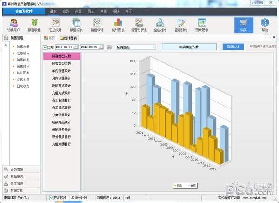Select 年内销售统计 in the chart list
The height and width of the screenshot is (203, 279).
point(61,71)
